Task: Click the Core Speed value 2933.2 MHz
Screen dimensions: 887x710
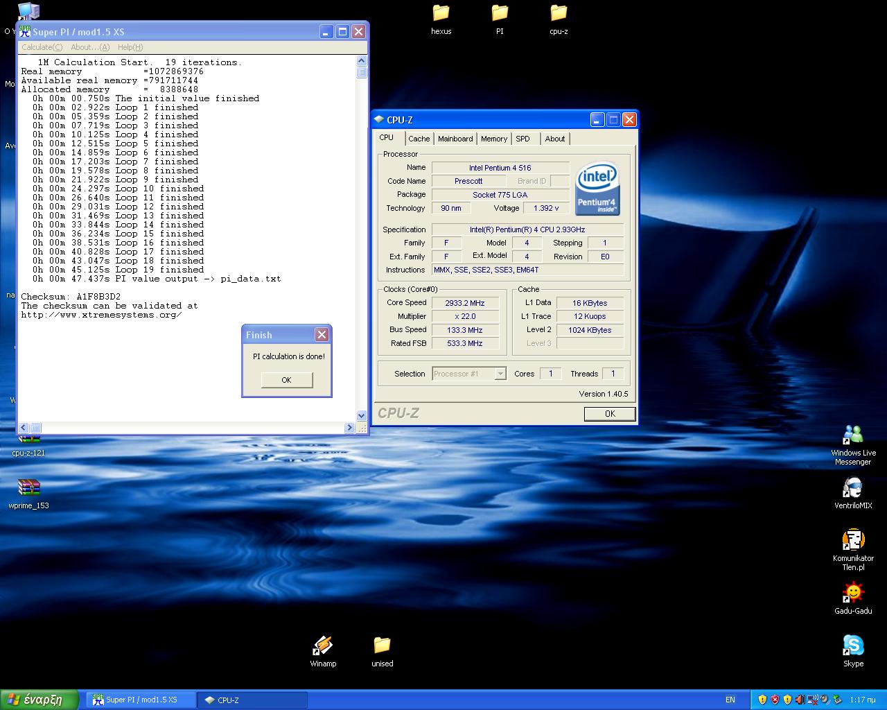Action: coord(465,303)
